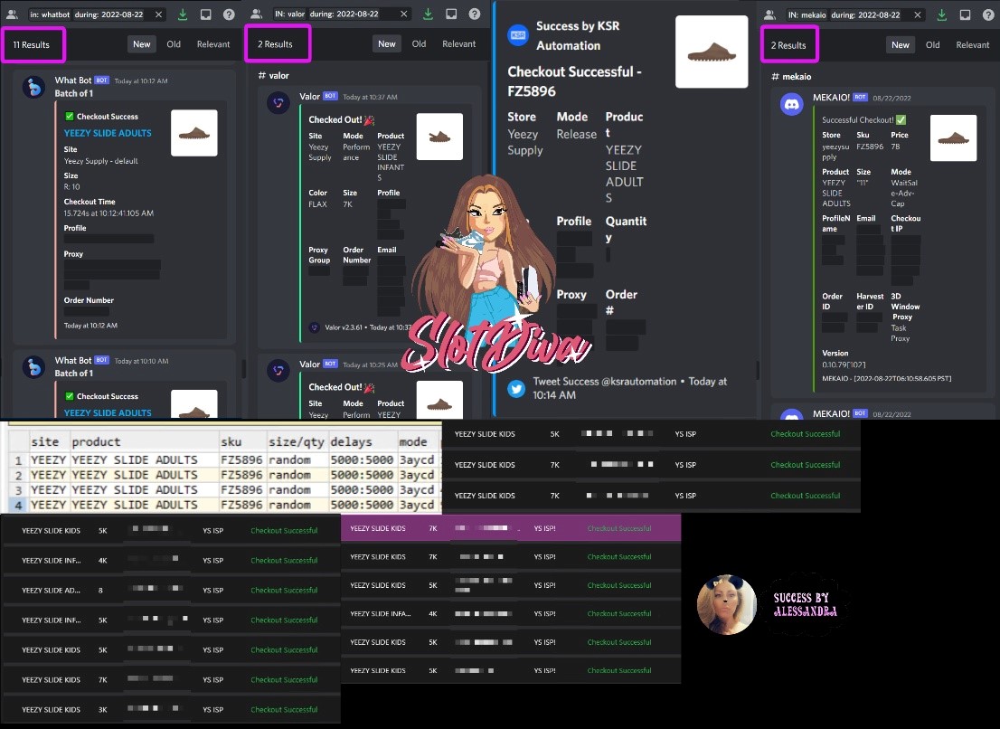The image size is (1000, 729).
Task: Clear the 'IN: mekaio' search query
Action: [x=917, y=14]
